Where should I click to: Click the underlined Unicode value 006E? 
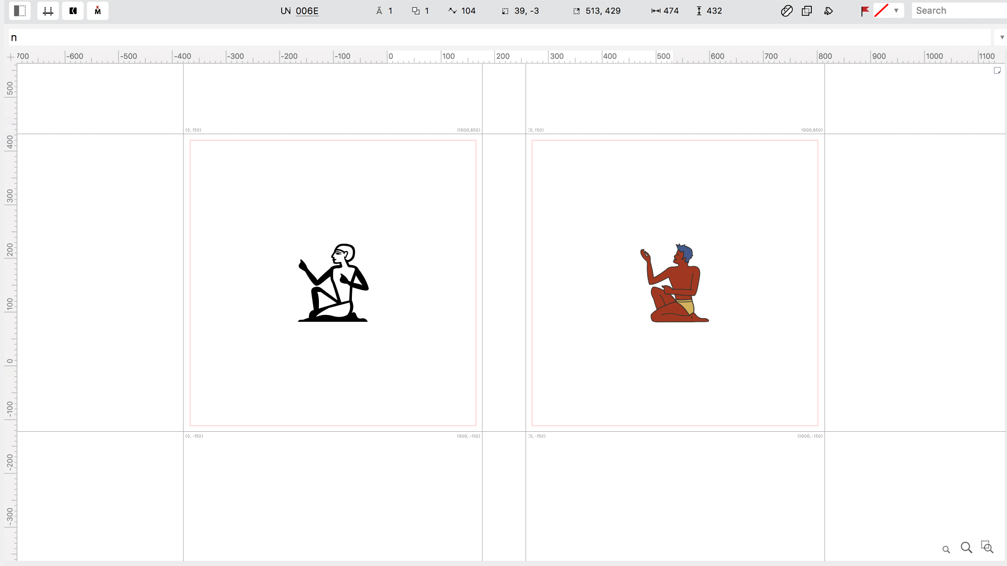[x=307, y=10]
